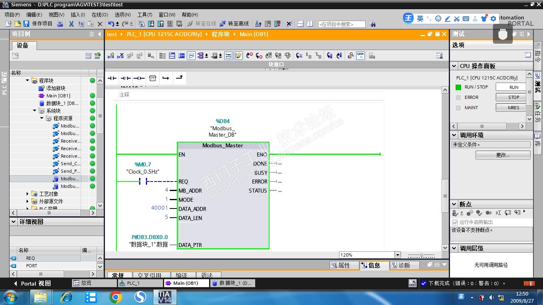Screen dimensions: 543x305
Task: Upload from device using the toolbar icon
Action: [161, 24]
